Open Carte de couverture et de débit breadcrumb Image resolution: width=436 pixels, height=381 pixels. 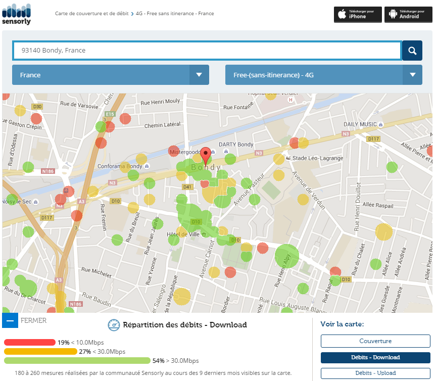[x=91, y=14]
